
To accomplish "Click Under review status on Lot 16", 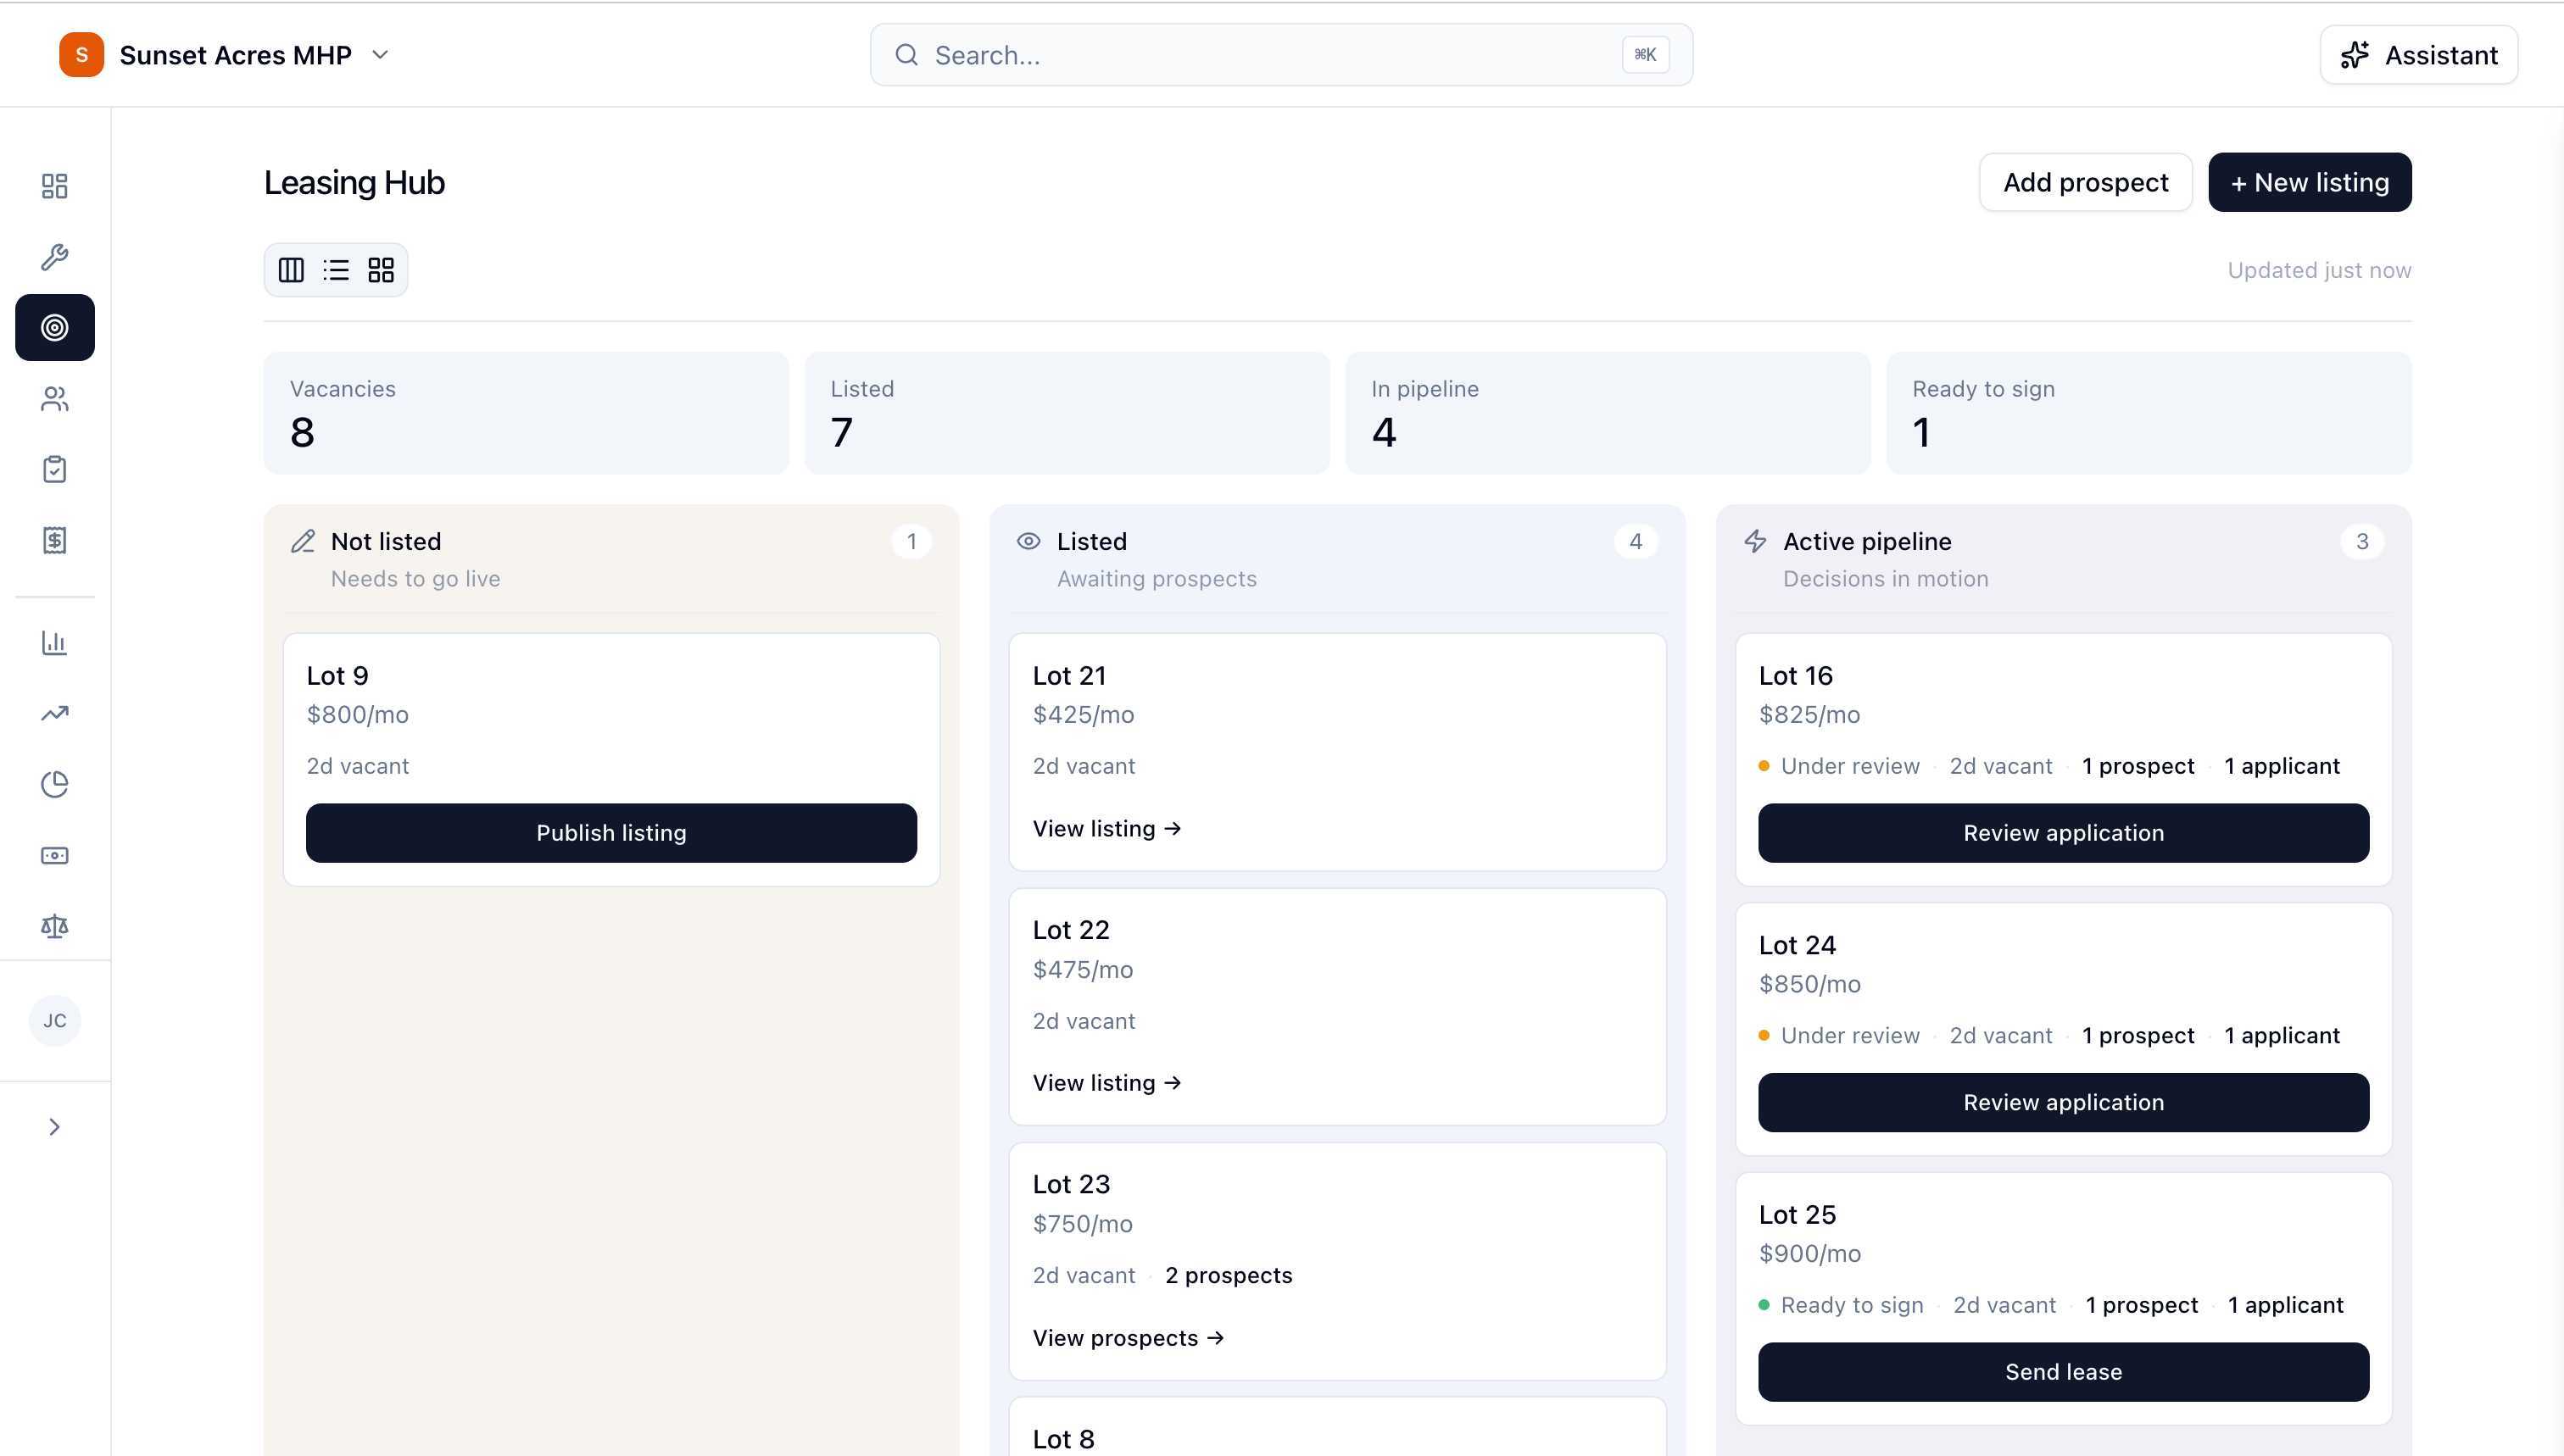I will (1839, 766).
